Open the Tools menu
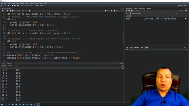The image size is (189, 106). point(41,3)
